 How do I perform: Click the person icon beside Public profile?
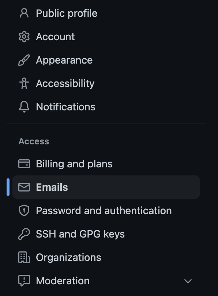pos(24,13)
